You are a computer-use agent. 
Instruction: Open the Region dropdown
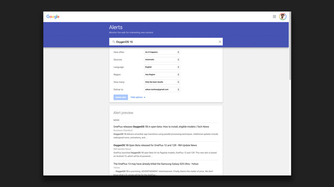pos(162,75)
